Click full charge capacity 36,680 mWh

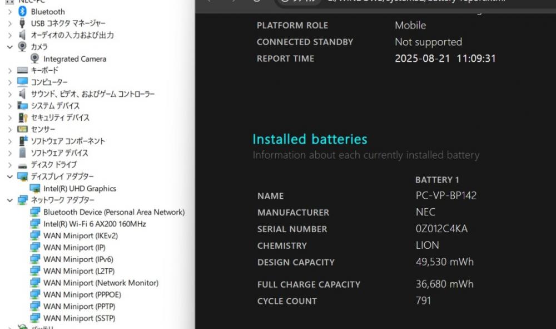[x=445, y=284]
